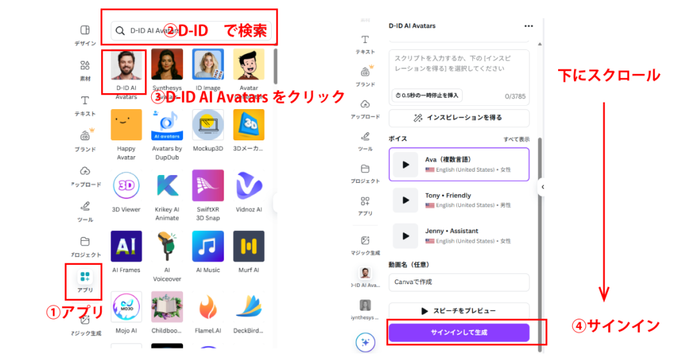Open the Happy Avatar app
The height and width of the screenshot is (358, 682).
(126, 135)
